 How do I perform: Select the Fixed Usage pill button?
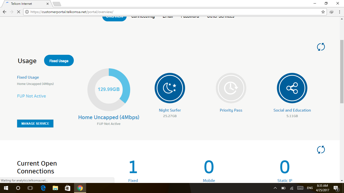pyautogui.click(x=59, y=61)
